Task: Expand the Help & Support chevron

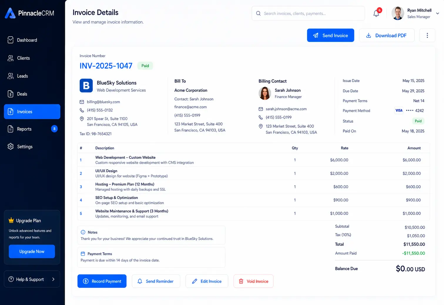Action: click(x=53, y=279)
